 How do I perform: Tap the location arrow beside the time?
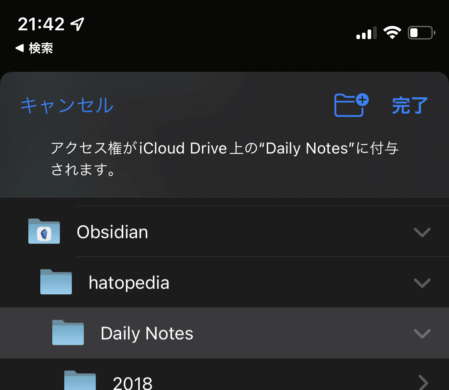coord(77,24)
